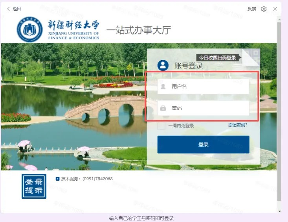This screenshot has height=222, width=288.
Task: Open the 登录提示 blue seal image
Action: pyautogui.click(x=34, y=186)
